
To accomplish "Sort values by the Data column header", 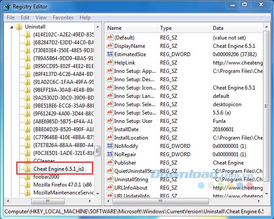I will click(x=237, y=28).
